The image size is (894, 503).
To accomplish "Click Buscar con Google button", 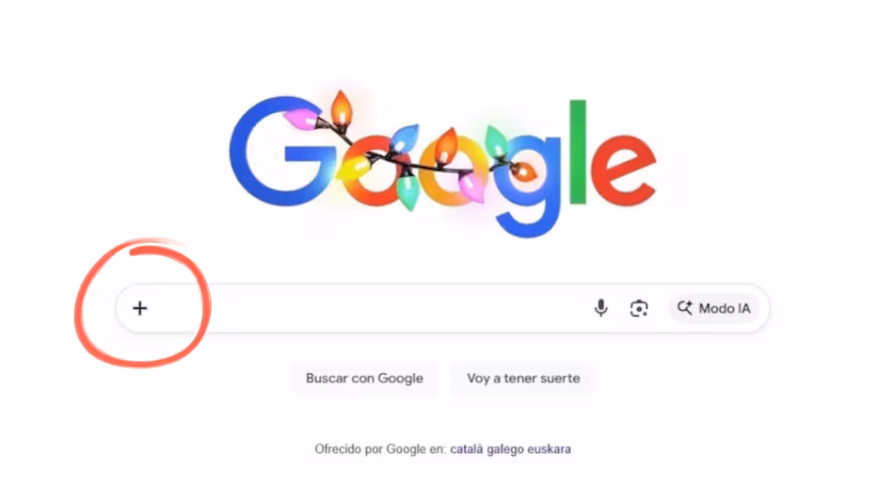I will (x=364, y=378).
